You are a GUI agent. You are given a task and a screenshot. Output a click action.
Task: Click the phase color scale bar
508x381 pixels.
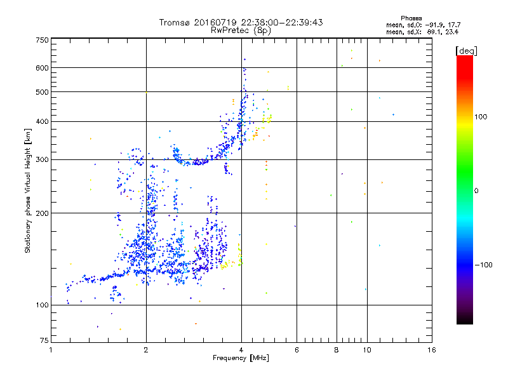pyautogui.click(x=465, y=190)
